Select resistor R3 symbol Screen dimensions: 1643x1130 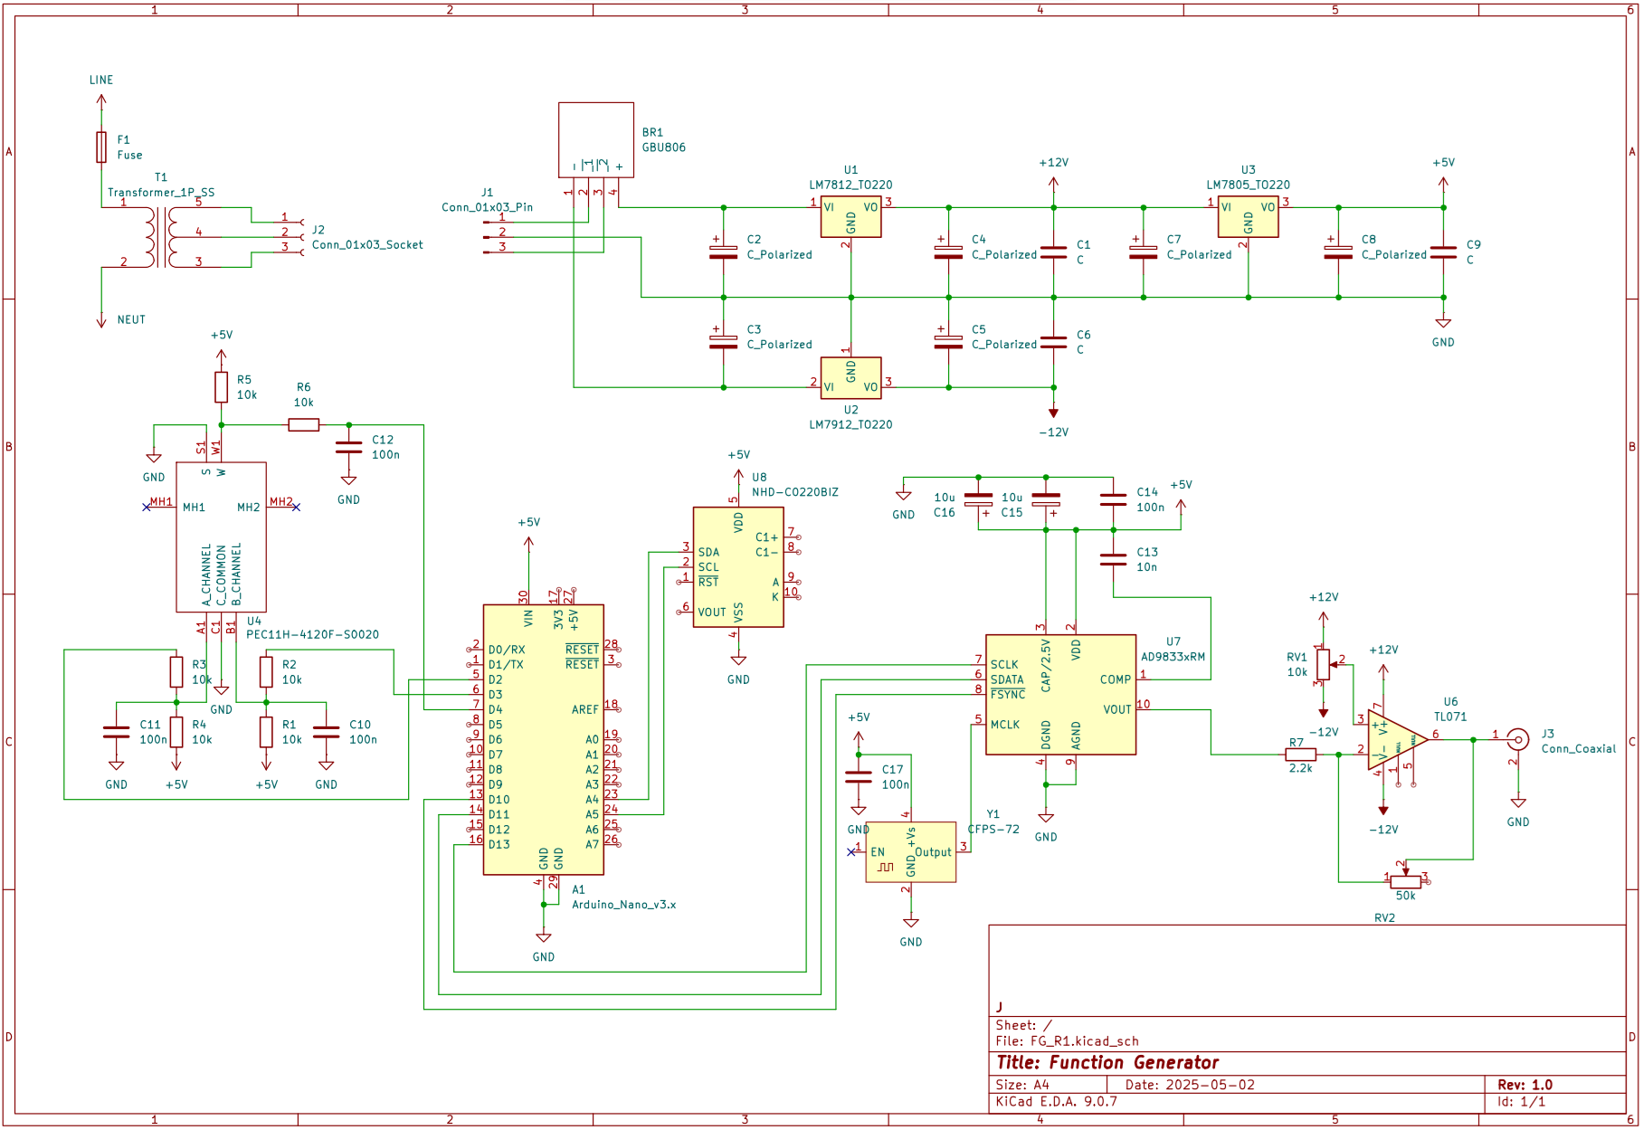tap(176, 672)
